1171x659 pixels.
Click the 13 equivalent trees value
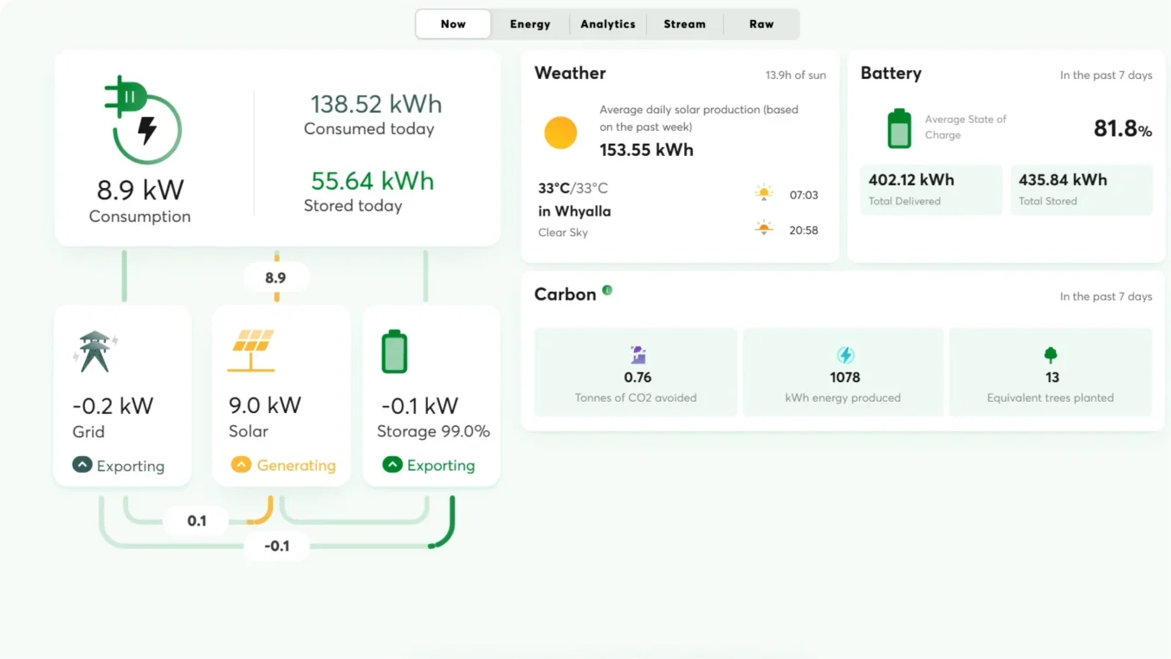coord(1052,378)
